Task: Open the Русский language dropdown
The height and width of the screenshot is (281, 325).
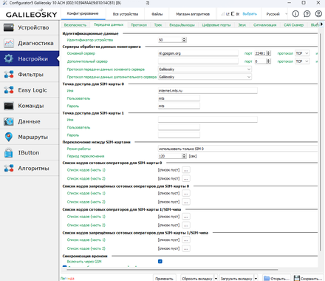Action: (277, 14)
